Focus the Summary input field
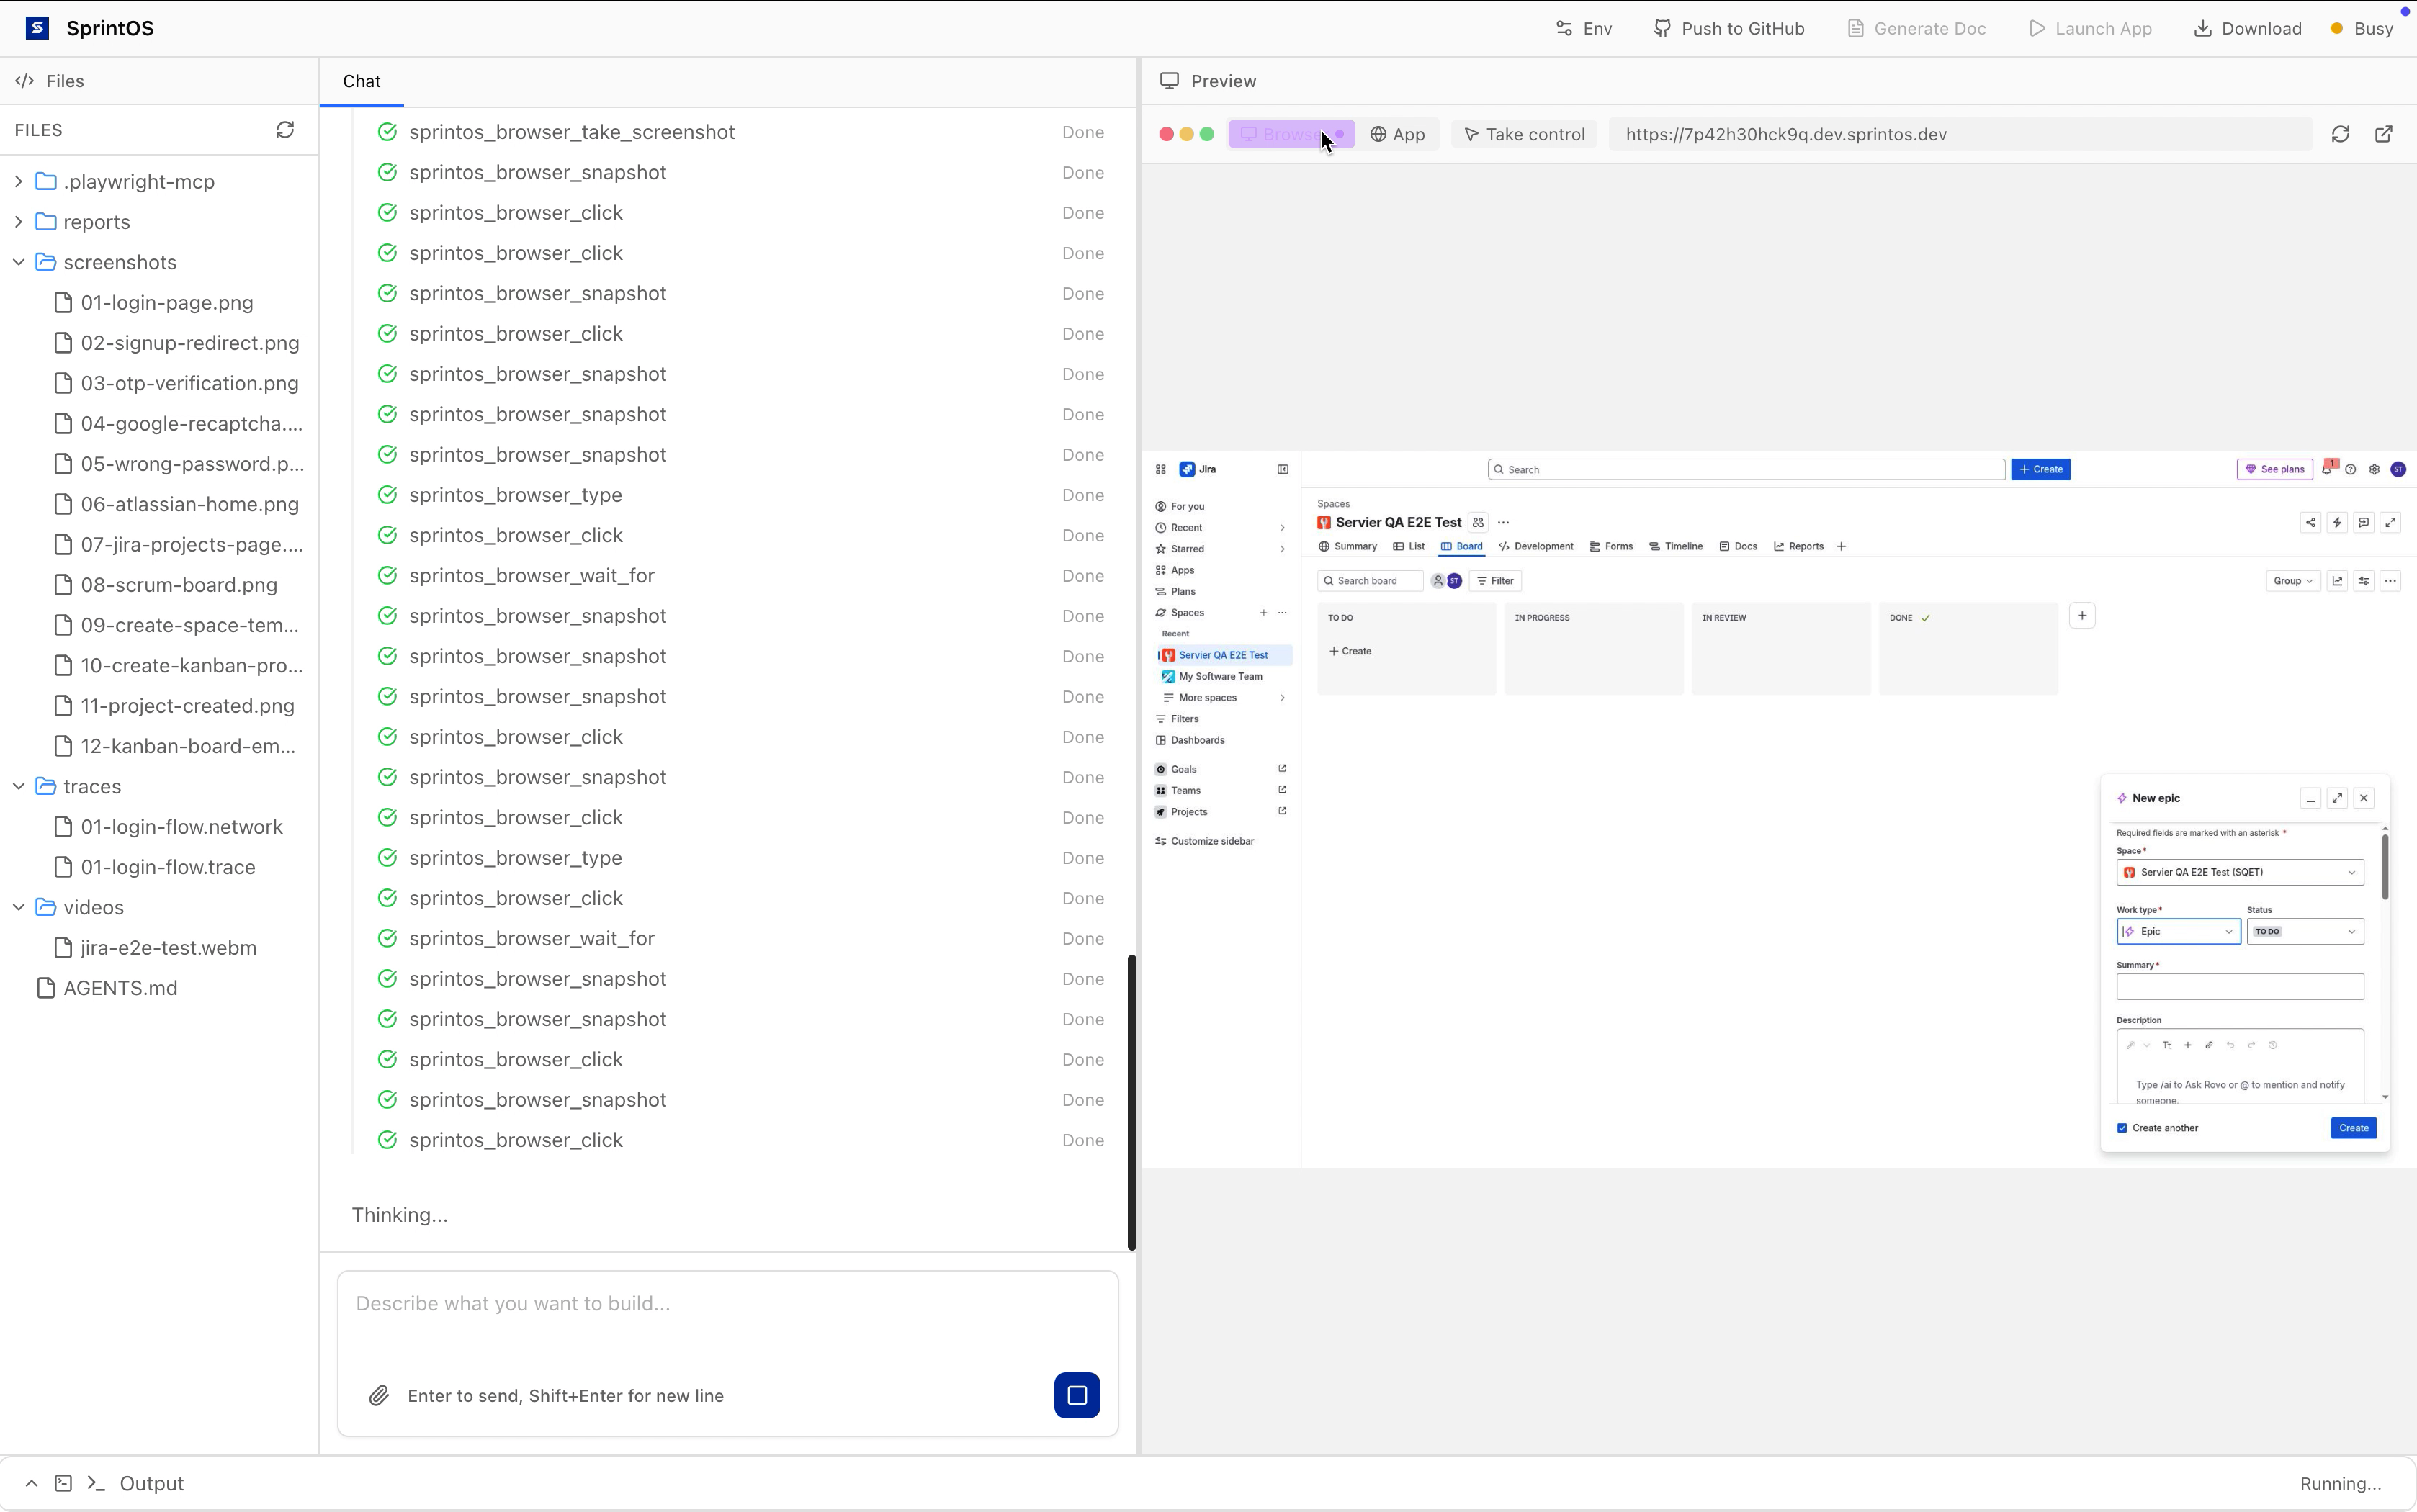2417x1512 pixels. [2240, 987]
